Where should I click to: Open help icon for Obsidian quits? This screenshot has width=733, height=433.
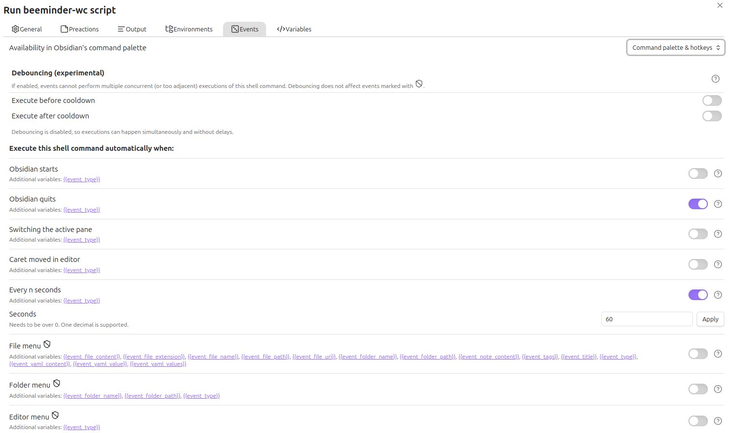718,204
